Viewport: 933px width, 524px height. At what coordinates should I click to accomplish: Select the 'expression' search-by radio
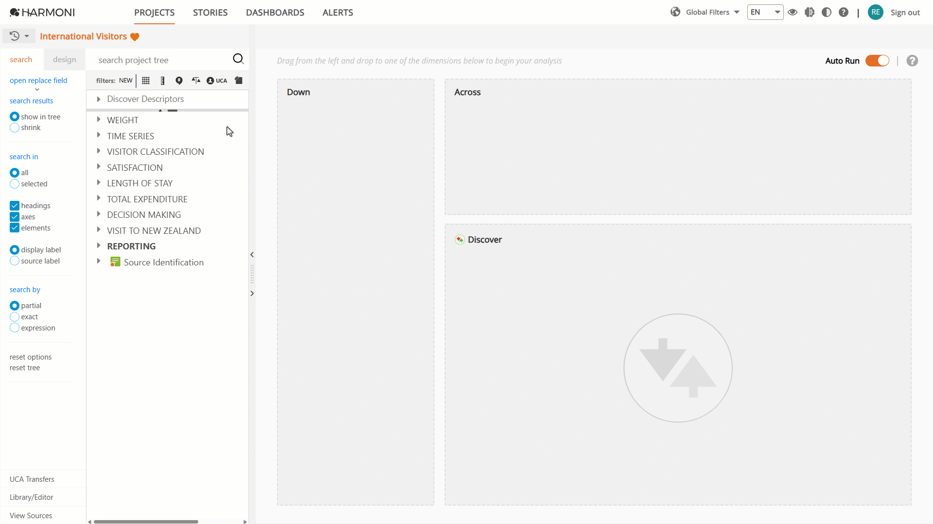(15, 328)
